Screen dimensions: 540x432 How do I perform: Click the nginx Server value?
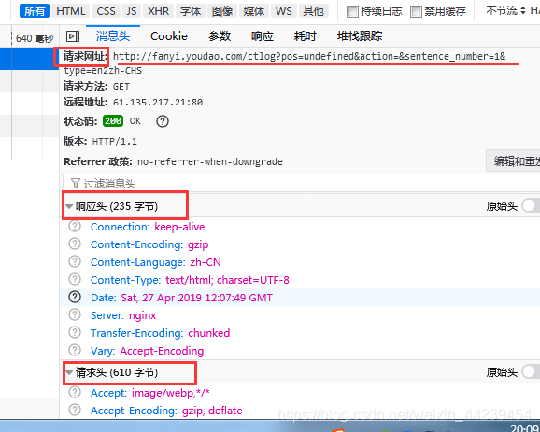[143, 315]
